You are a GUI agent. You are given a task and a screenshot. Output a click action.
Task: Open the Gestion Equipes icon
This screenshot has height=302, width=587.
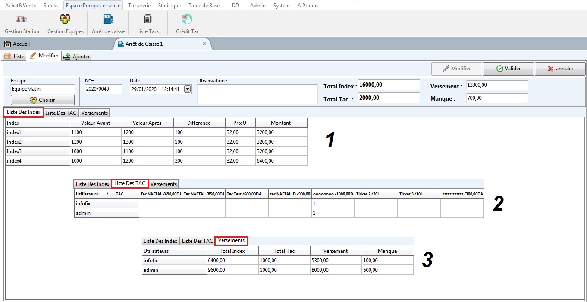[x=65, y=19]
